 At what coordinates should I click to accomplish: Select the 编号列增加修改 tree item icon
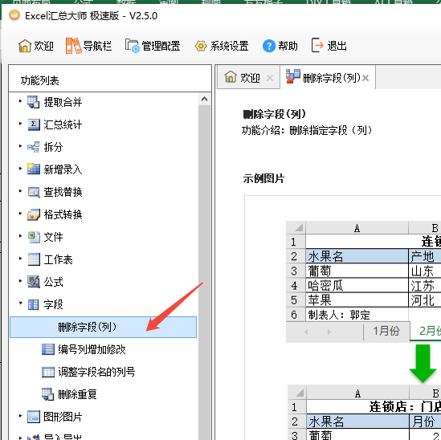[48, 349]
